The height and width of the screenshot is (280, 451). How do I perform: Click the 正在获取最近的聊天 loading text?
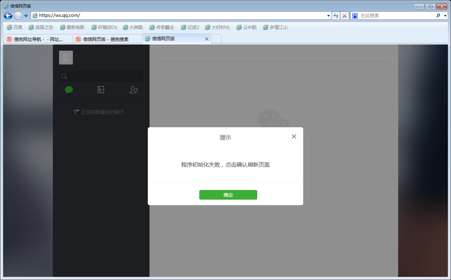click(x=105, y=112)
